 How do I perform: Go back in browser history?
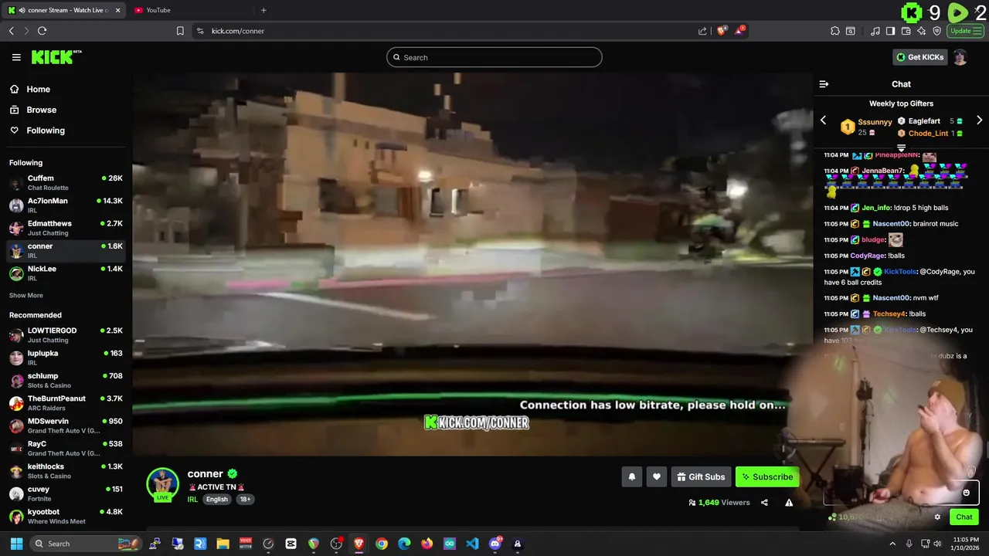tap(12, 31)
